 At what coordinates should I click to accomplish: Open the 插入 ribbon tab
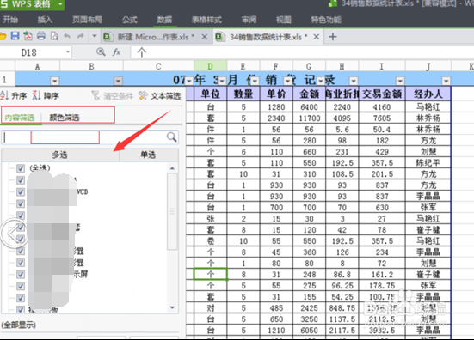click(x=45, y=20)
